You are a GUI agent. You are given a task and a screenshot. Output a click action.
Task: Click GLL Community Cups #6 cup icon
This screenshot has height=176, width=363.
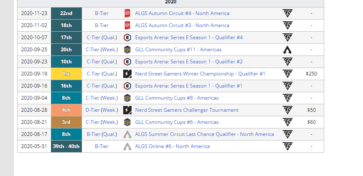127,122
